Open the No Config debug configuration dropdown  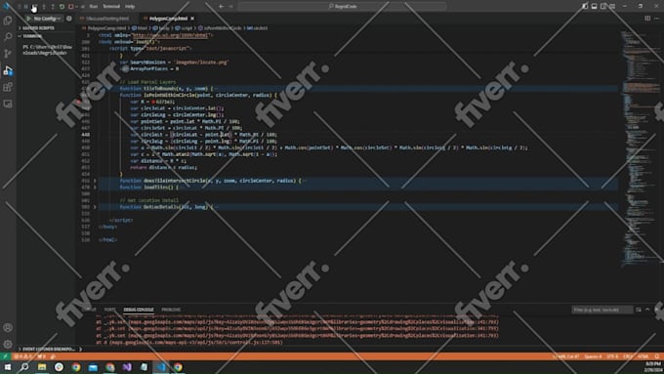point(48,19)
